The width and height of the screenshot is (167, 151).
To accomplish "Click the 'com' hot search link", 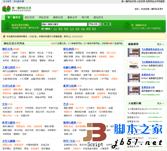I will (x=55, y=29).
